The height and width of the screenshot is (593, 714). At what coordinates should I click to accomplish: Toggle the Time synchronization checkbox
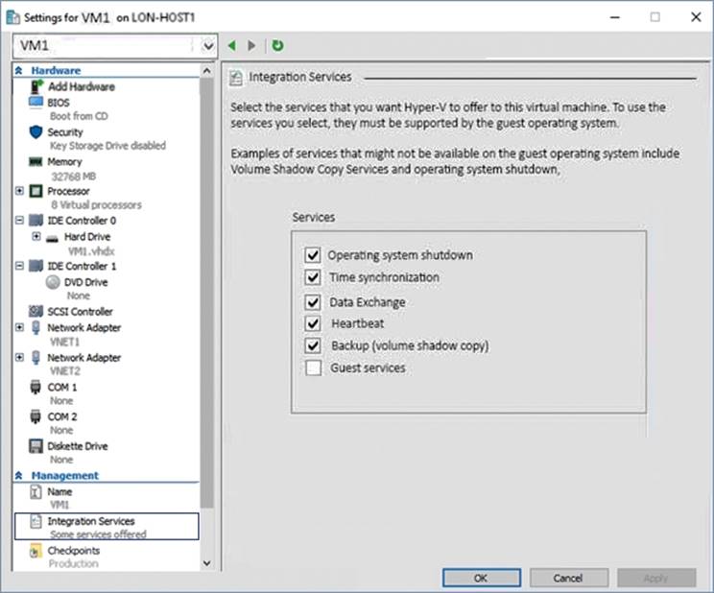point(312,277)
